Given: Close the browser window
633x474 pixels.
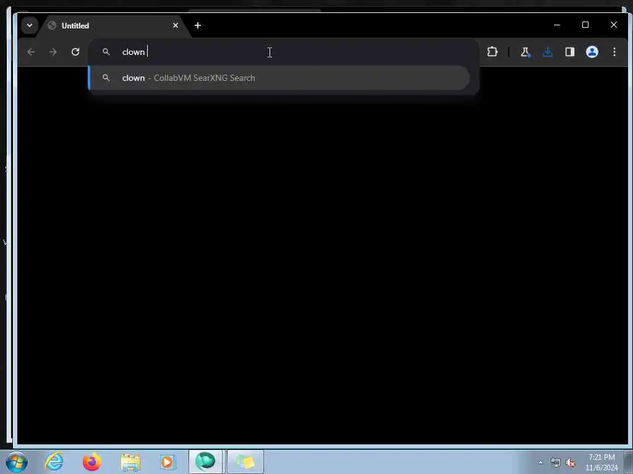Looking at the screenshot, I should (x=614, y=25).
